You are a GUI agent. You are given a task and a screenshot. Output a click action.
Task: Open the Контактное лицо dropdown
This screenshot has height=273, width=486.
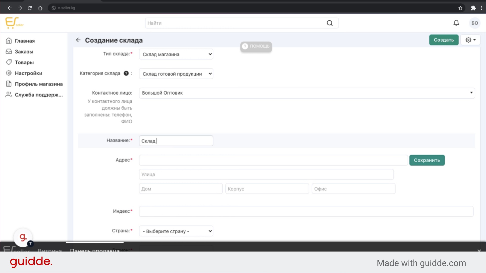pos(307,93)
